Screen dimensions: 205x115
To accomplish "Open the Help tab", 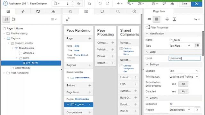I will [x=134, y=11].
